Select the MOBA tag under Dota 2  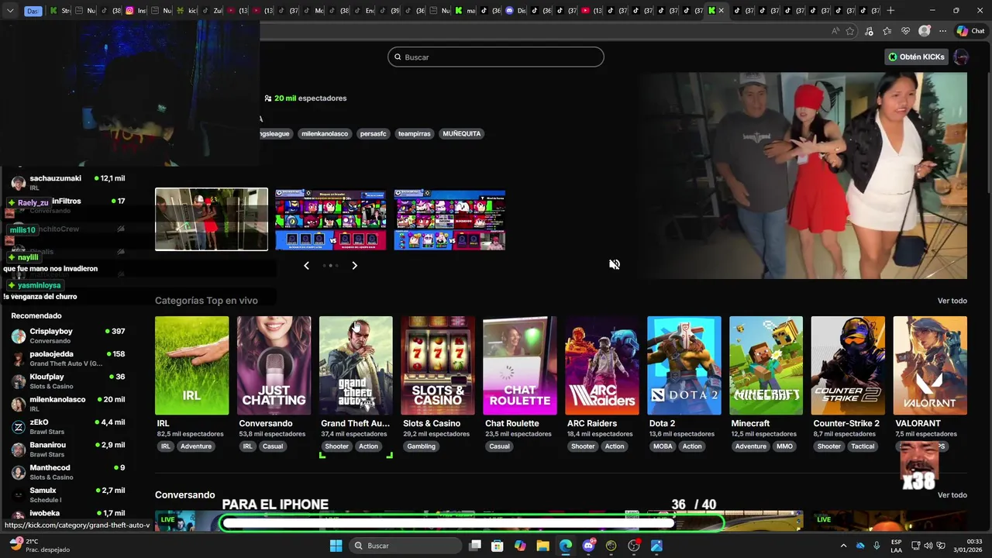[x=663, y=446]
